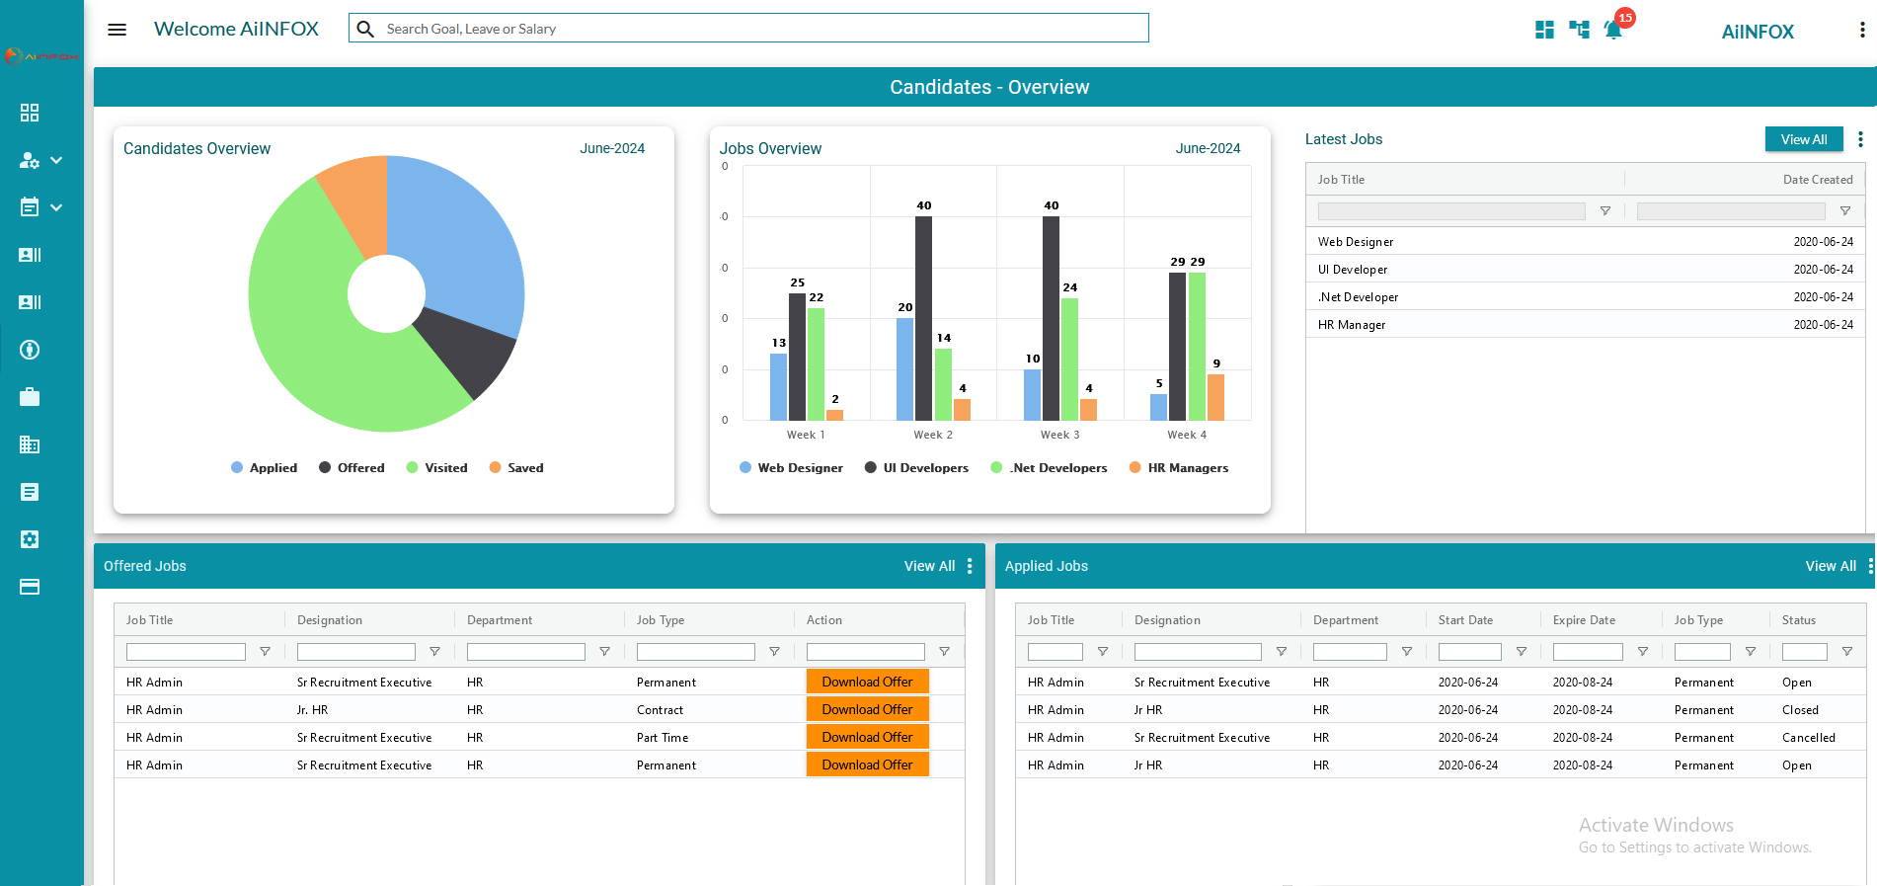Open sidebar briefcase jobs icon

pyautogui.click(x=30, y=397)
